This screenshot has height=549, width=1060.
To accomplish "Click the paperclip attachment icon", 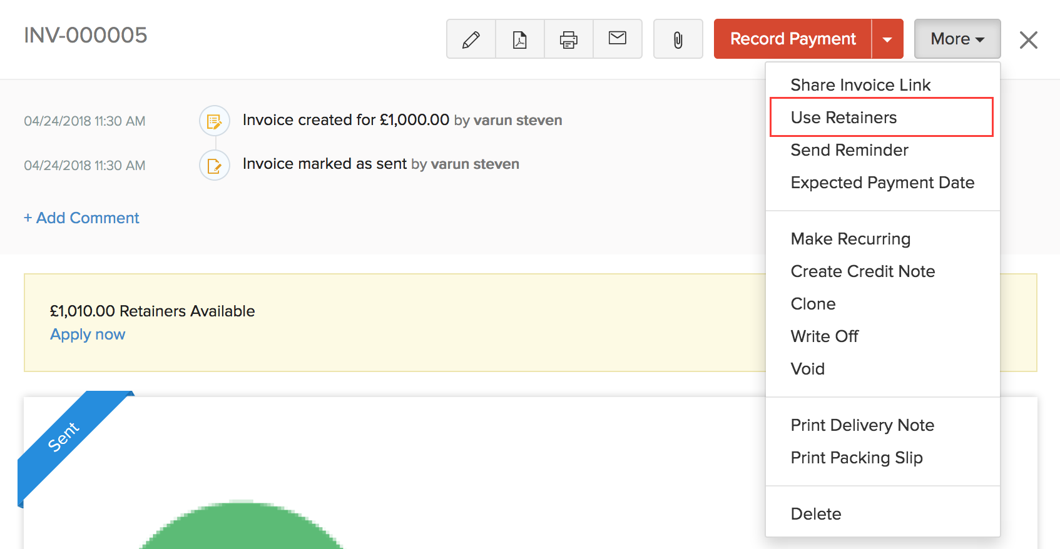I will click(678, 39).
